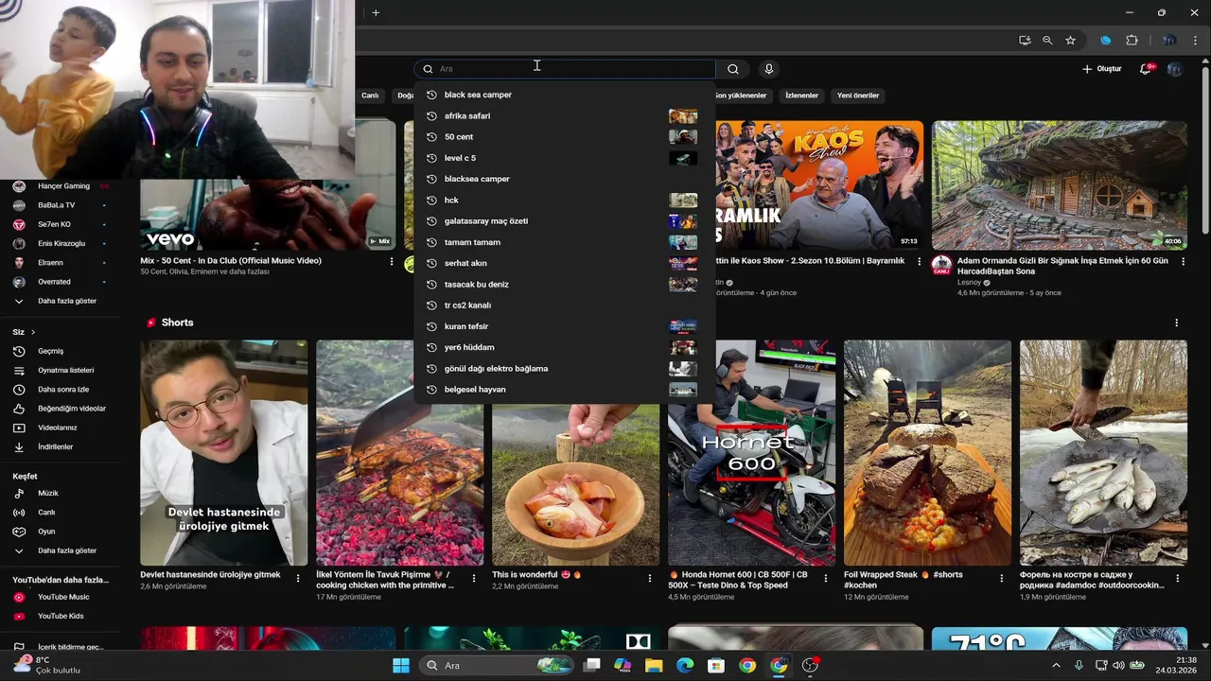This screenshot has height=681, width=1211.
Task: Click the blue extension icon in Chrome toolbar
Action: pyautogui.click(x=1105, y=41)
